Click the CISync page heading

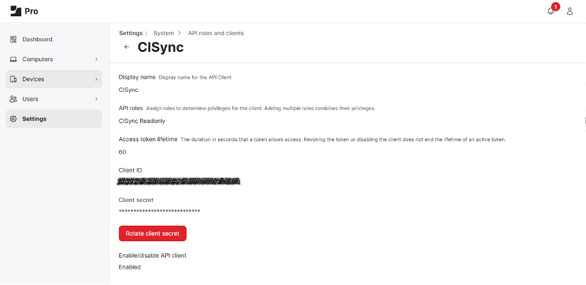point(161,47)
